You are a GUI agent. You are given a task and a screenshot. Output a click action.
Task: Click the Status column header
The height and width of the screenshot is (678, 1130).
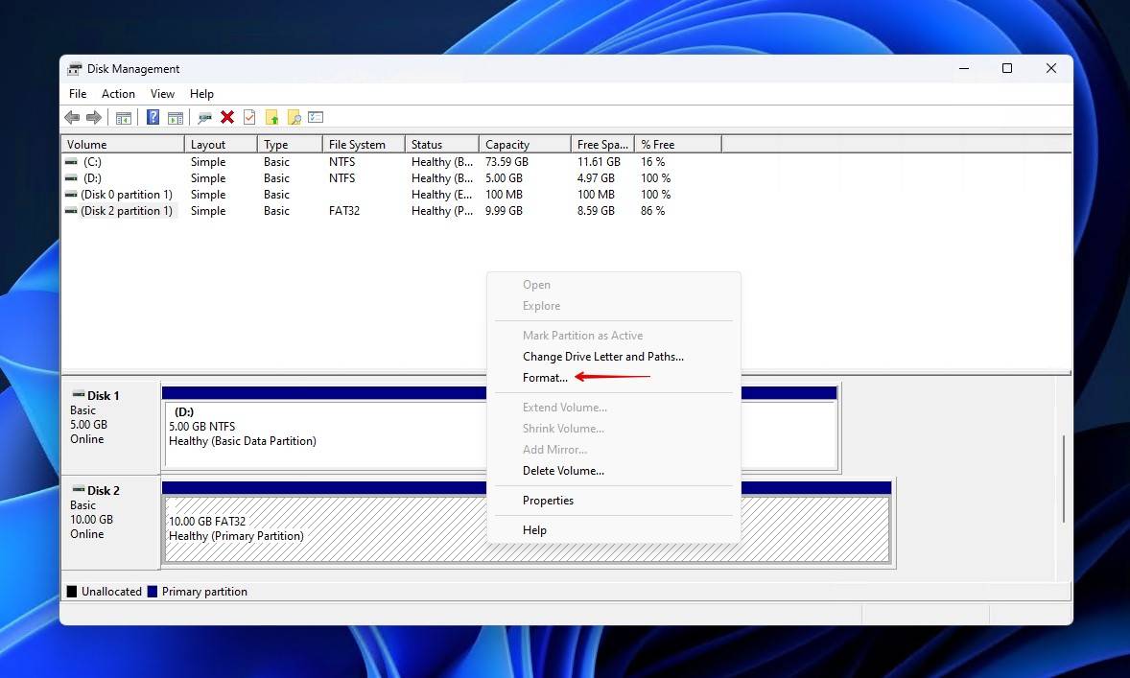(442, 144)
